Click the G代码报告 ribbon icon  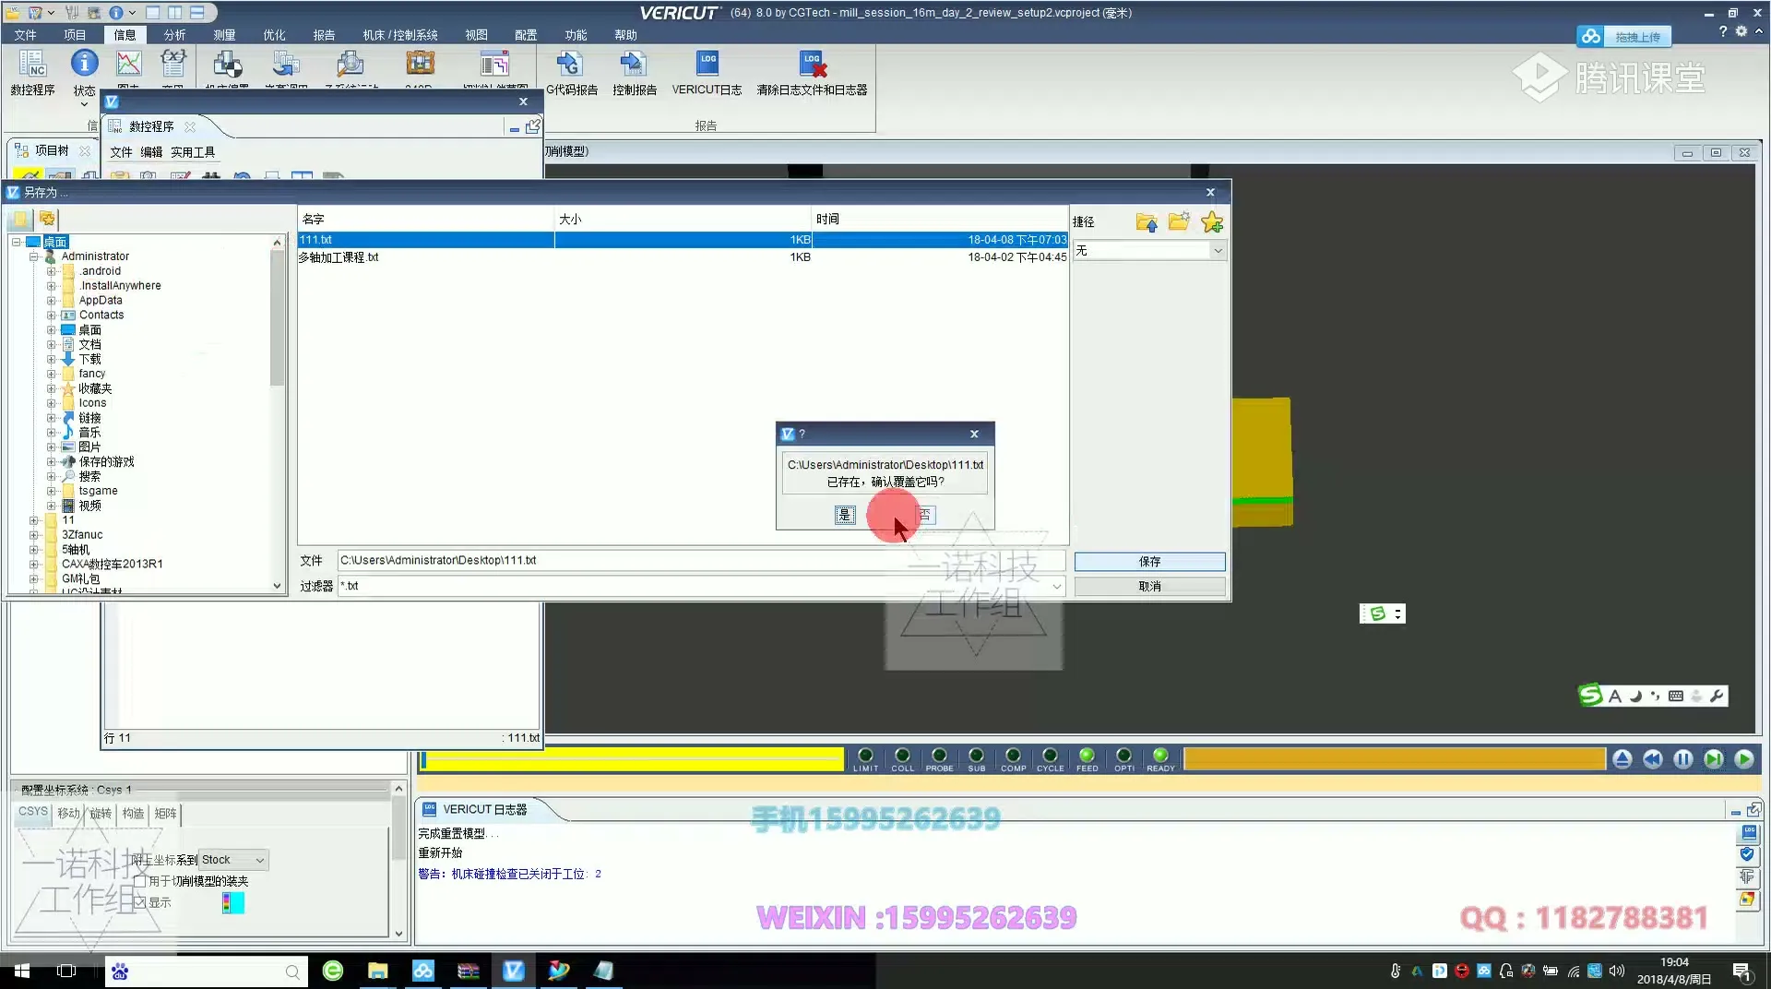(x=571, y=65)
